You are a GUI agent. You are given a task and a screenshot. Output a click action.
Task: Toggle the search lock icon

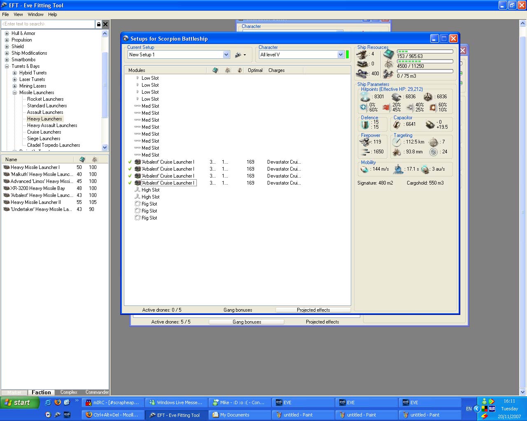coord(98,24)
